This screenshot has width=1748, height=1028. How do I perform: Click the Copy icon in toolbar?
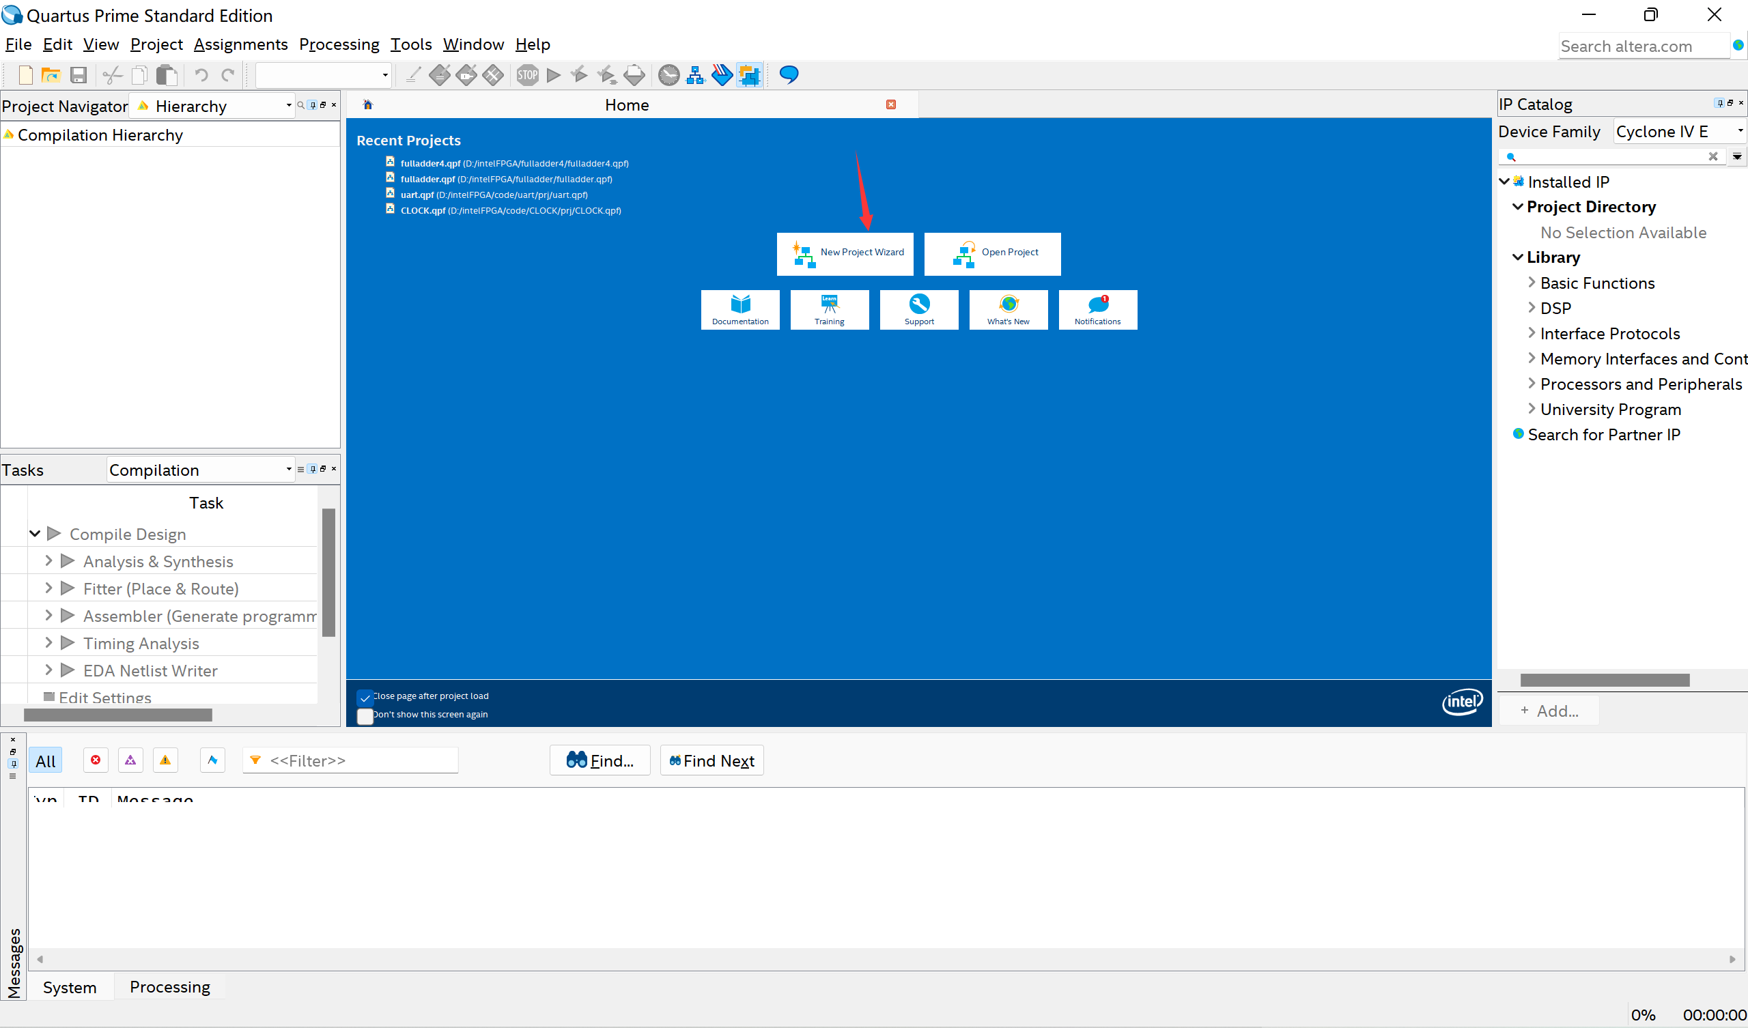pyautogui.click(x=139, y=75)
